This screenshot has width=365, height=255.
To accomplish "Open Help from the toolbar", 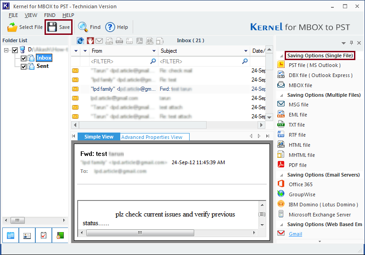I will click(117, 27).
